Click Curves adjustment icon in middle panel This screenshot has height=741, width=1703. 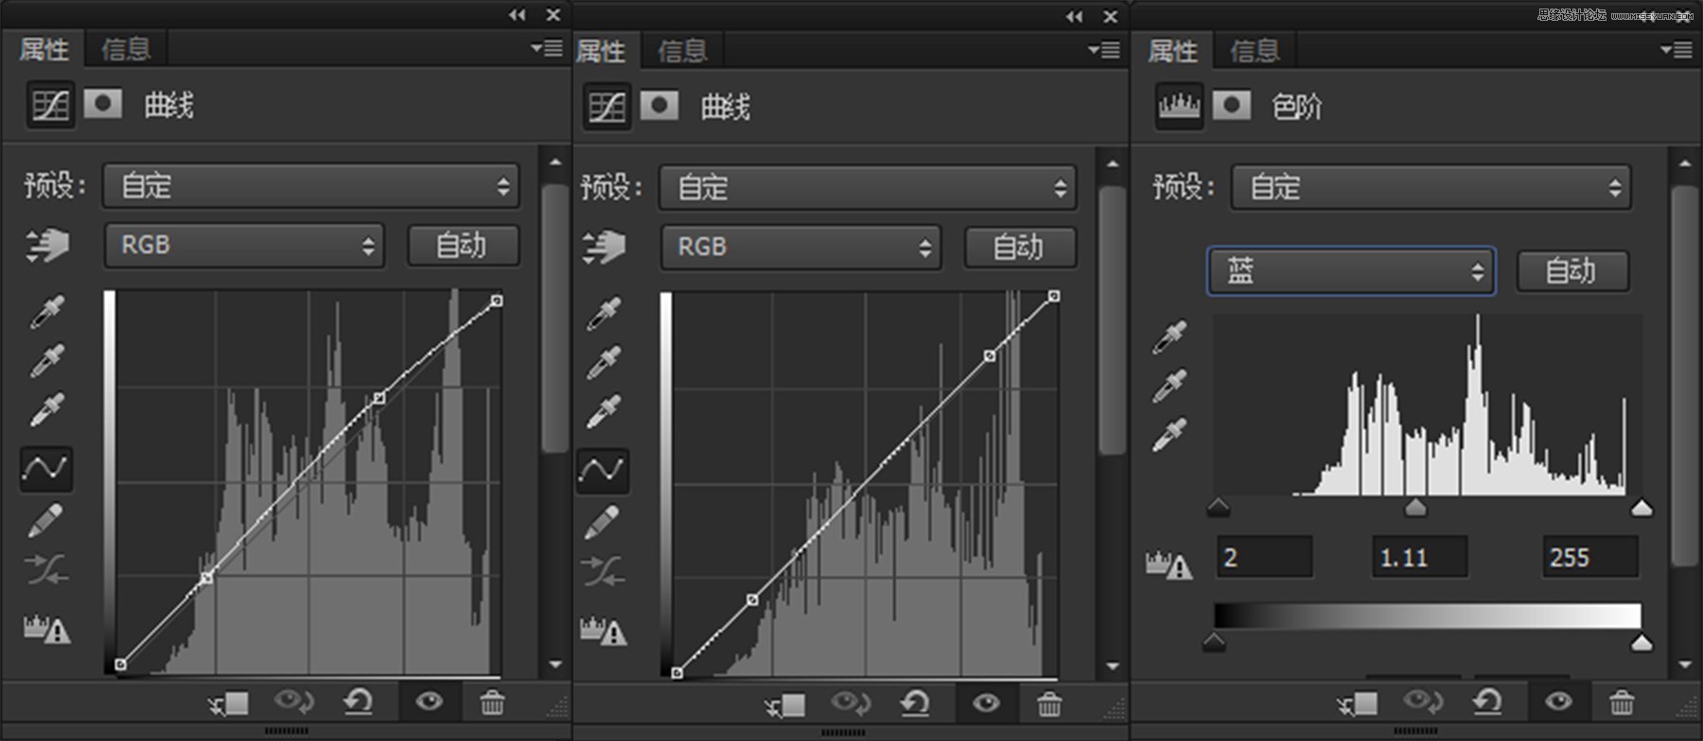tap(606, 107)
